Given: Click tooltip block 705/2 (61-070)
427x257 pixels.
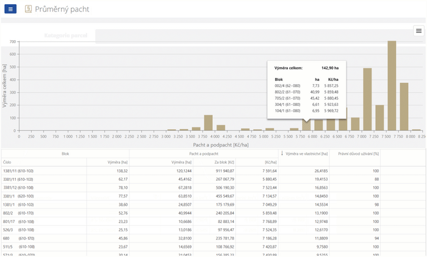Looking at the screenshot, I should click(x=287, y=98).
